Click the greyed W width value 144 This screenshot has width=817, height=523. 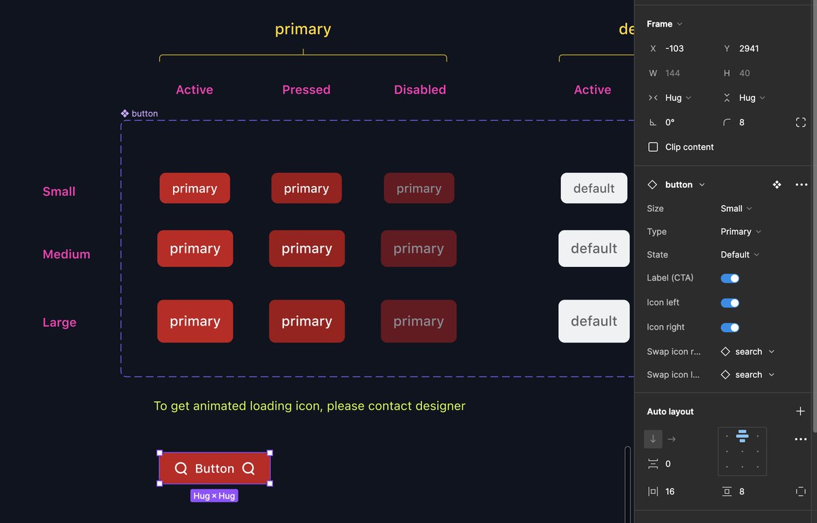coord(673,74)
